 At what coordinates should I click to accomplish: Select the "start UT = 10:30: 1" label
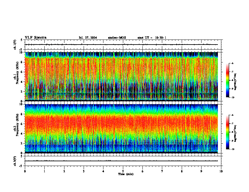(x=152, y=38)
